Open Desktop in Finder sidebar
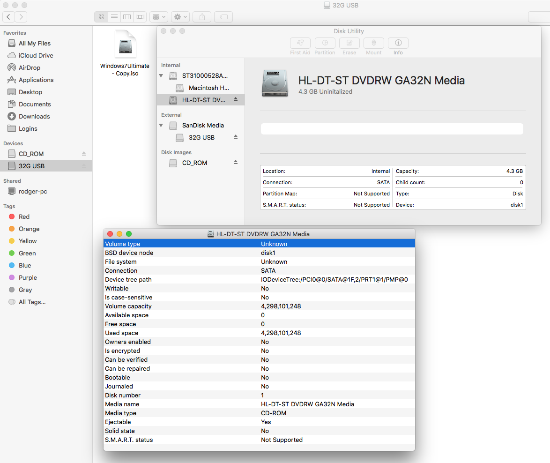Viewport: 550px width, 463px height. point(46,92)
